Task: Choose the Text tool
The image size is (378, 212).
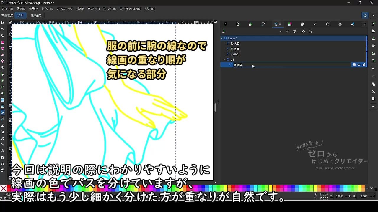Action: [x=3, y=93]
